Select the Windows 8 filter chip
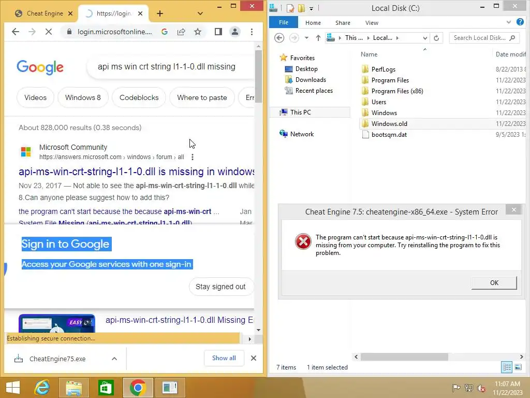Image resolution: width=530 pixels, height=398 pixels. [83, 97]
